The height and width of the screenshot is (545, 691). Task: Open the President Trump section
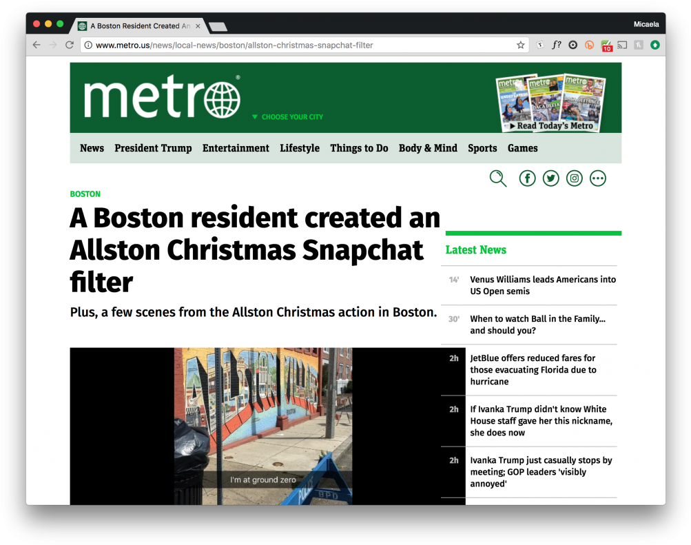point(153,148)
